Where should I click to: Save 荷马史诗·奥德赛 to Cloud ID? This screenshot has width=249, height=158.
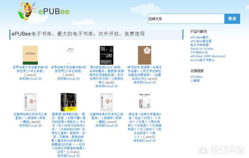coord(144,82)
